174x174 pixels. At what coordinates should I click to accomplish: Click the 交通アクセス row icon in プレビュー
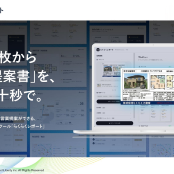[140, 126]
